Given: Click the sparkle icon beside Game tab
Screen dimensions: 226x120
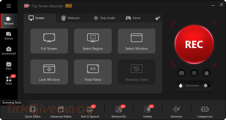Looking at the screenshot, I should point(157,18).
